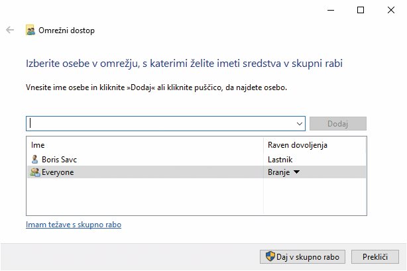
Task: Click the shield icon on share button
Action: [270, 256]
